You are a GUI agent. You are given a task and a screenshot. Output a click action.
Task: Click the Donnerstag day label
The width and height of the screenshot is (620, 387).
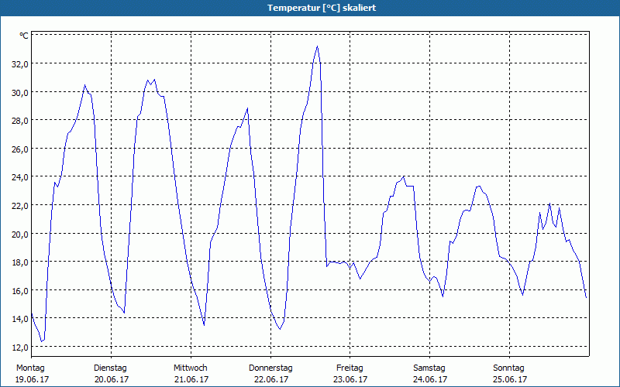(270, 368)
